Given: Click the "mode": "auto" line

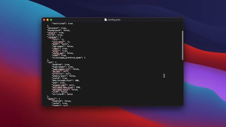Looking at the screenshot, I should point(60,44).
